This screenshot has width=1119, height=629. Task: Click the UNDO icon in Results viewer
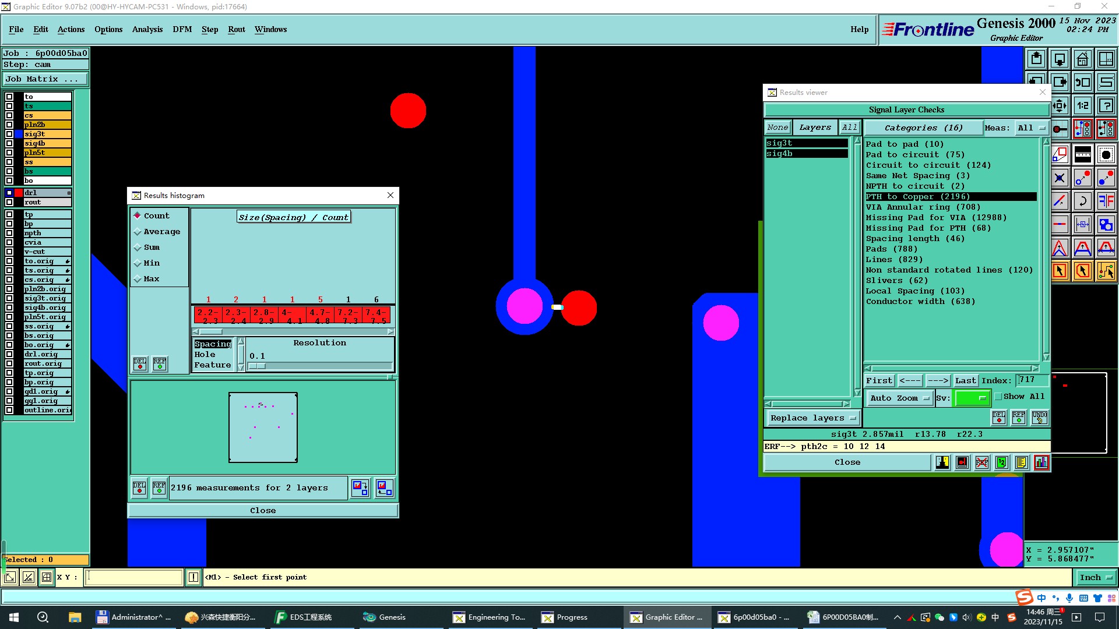point(1039,417)
